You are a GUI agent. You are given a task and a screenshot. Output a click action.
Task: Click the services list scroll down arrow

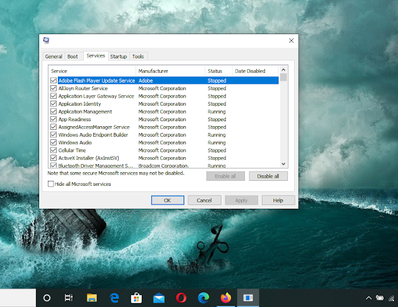(x=284, y=164)
